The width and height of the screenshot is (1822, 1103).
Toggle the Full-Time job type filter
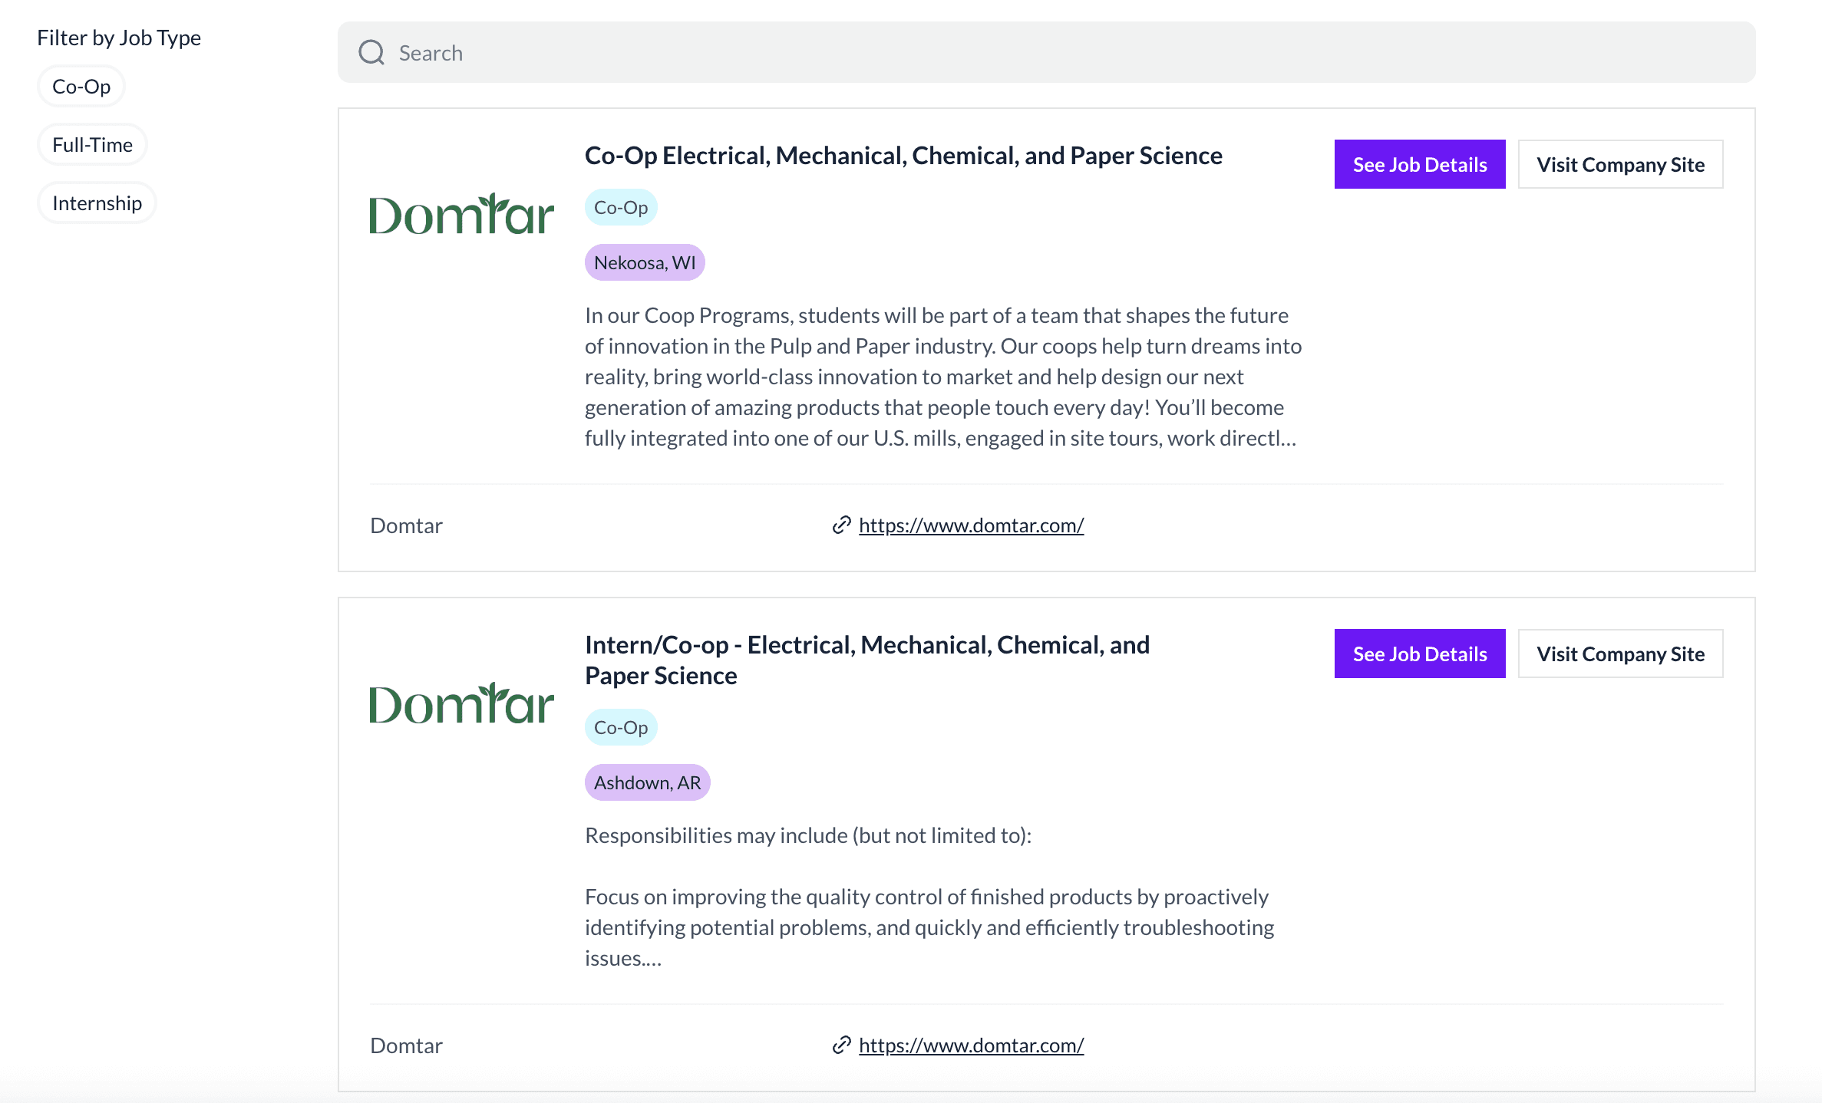coord(92,145)
